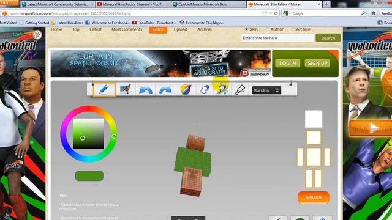Open the Home menu item

(x=56, y=29)
